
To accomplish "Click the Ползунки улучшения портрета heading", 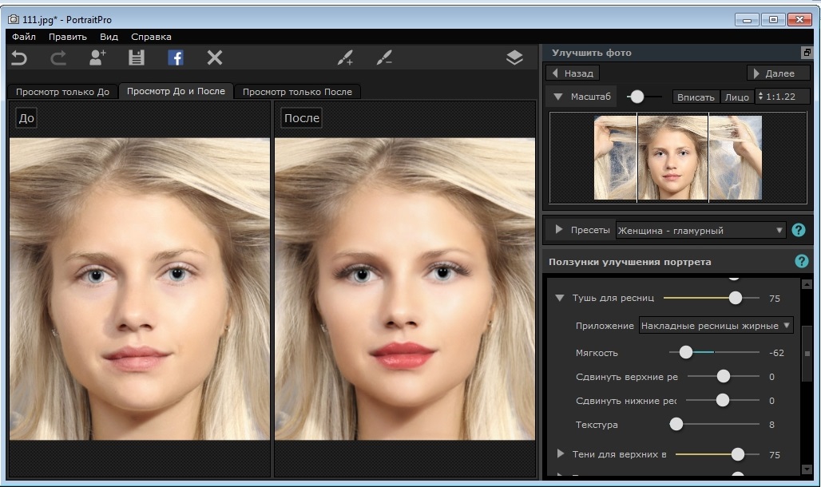I will (x=630, y=262).
